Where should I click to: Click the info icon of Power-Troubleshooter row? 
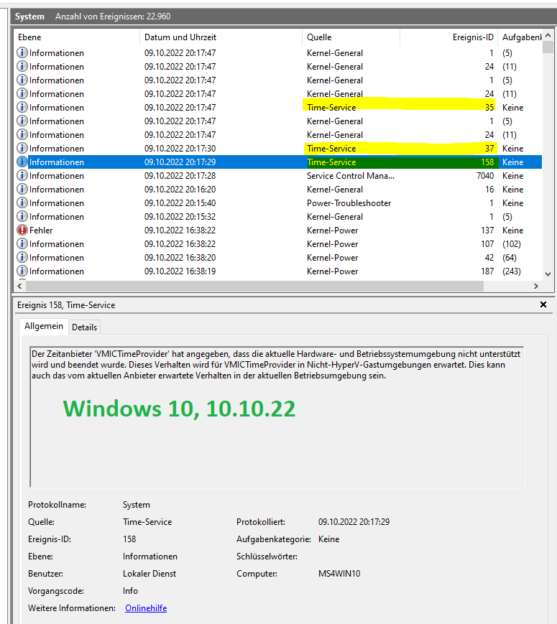pyautogui.click(x=22, y=202)
